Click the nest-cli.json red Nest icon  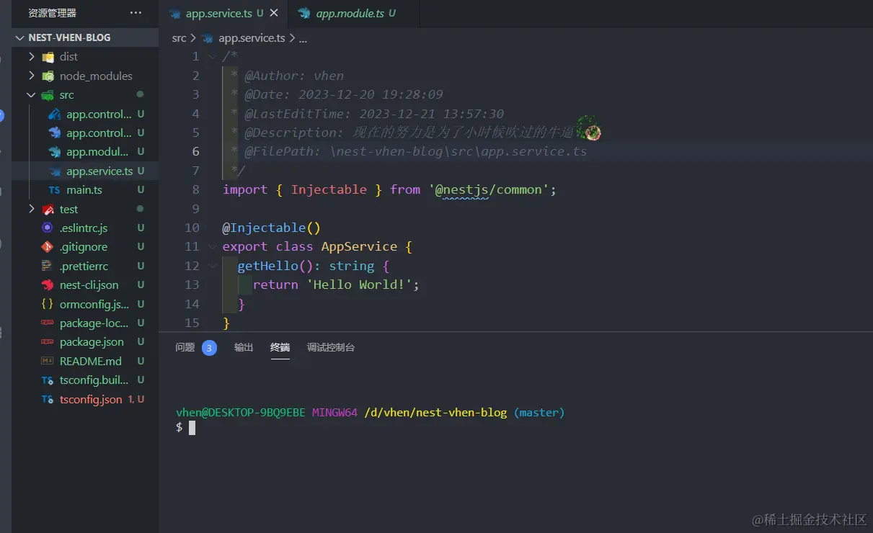tap(48, 285)
